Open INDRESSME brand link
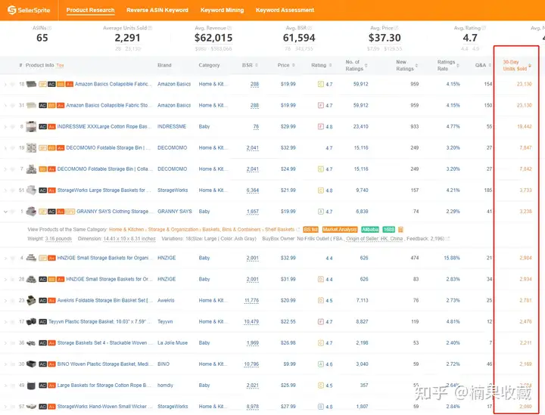 coord(172,127)
